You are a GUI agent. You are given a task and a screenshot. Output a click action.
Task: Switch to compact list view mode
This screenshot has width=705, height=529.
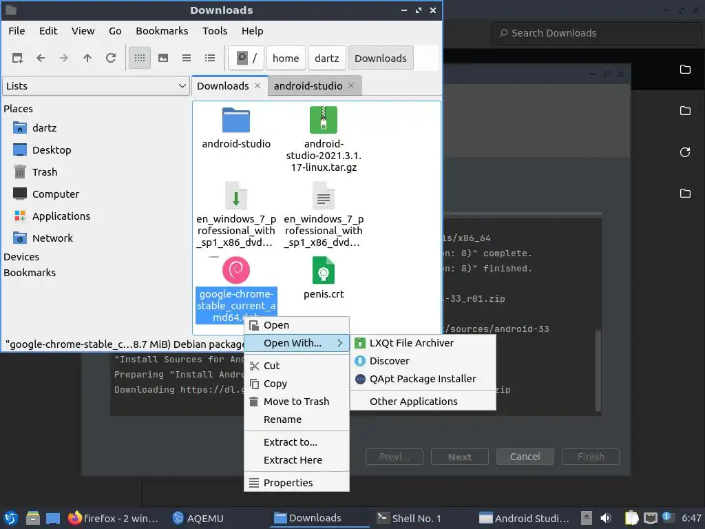pyautogui.click(x=187, y=58)
